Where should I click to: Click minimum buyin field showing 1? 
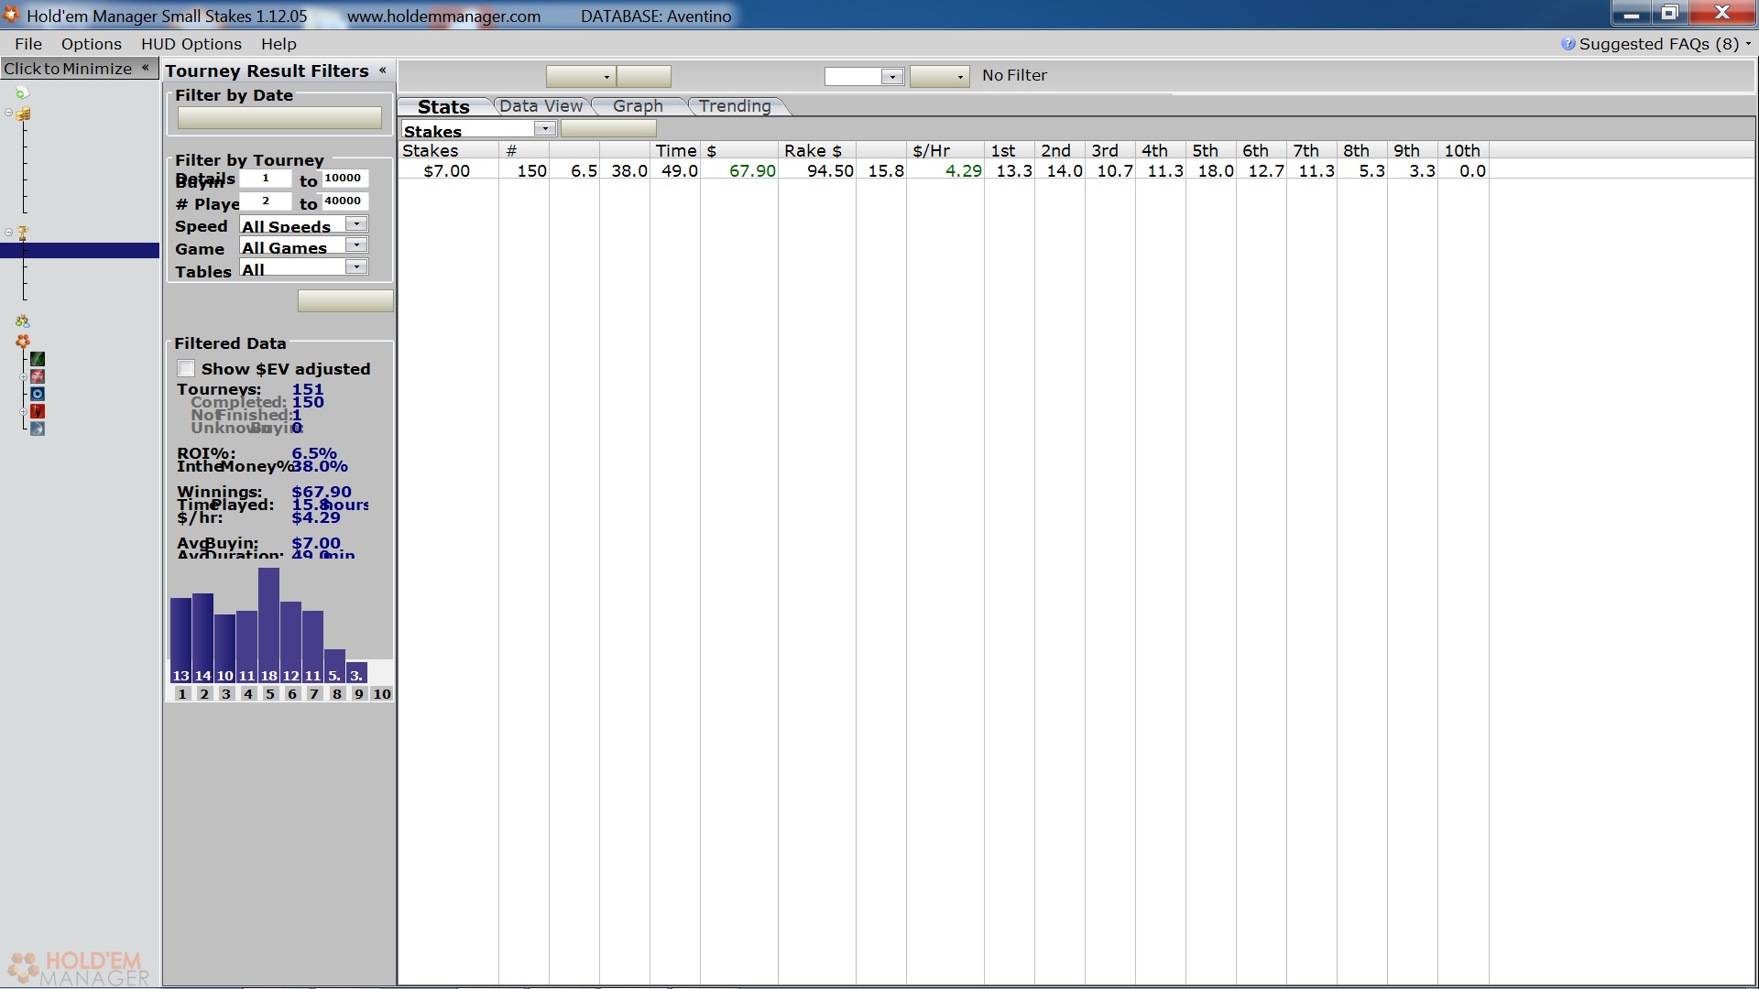coord(266,179)
